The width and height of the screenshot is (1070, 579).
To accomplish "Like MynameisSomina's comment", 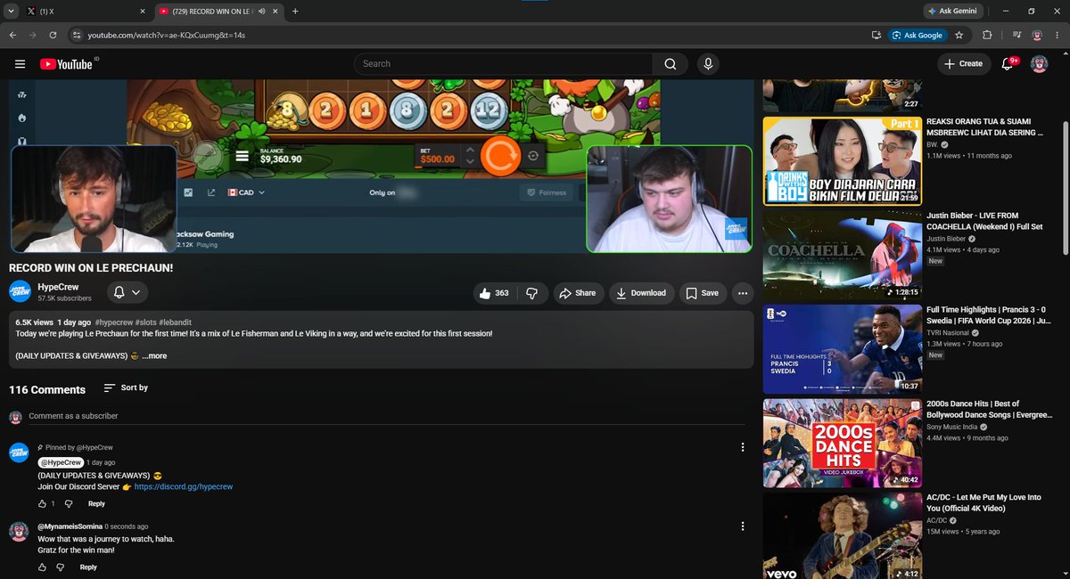I will (42, 567).
